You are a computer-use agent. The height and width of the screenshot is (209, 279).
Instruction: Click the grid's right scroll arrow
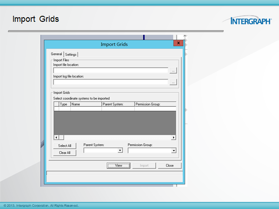[173, 137]
